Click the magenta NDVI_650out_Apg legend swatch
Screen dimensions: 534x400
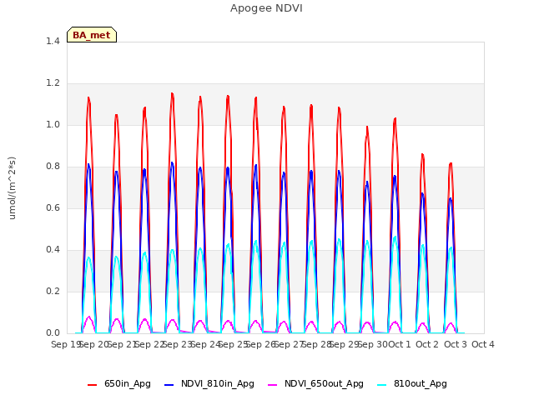coord(273,385)
